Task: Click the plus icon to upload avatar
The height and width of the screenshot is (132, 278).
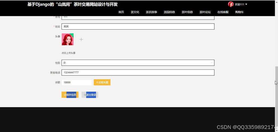Action: point(81,39)
